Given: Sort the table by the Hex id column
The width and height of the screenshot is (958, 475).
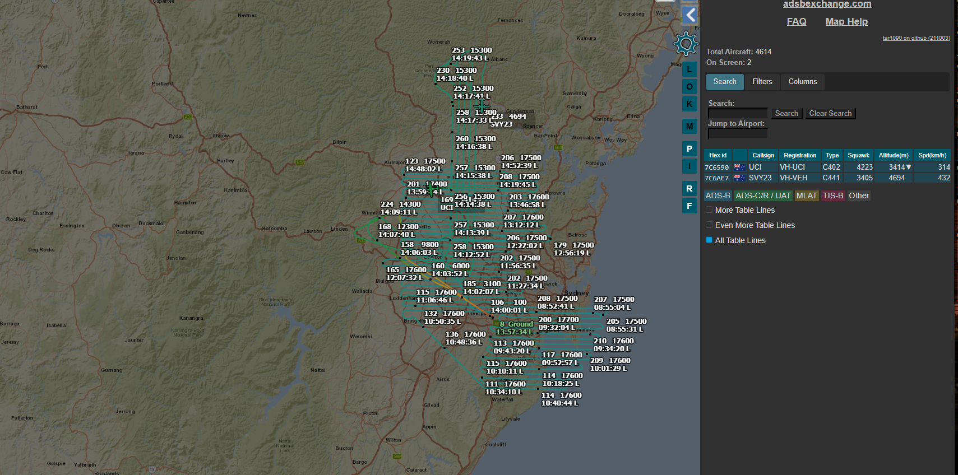Looking at the screenshot, I should [x=718, y=156].
